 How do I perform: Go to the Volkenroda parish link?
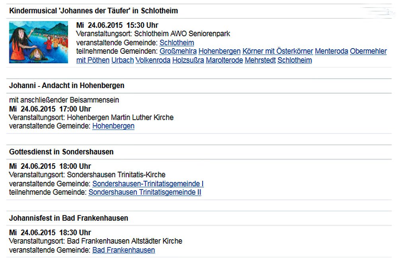coord(153,61)
